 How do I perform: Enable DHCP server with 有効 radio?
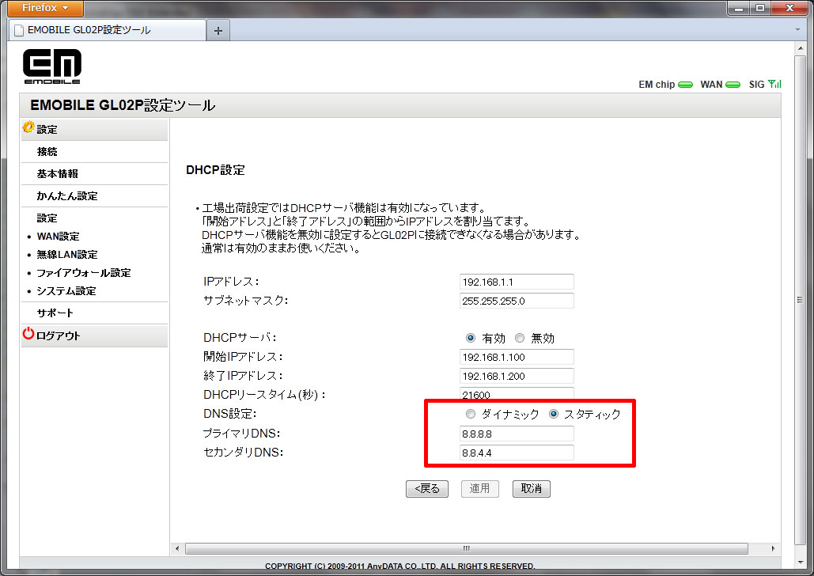[x=471, y=338]
